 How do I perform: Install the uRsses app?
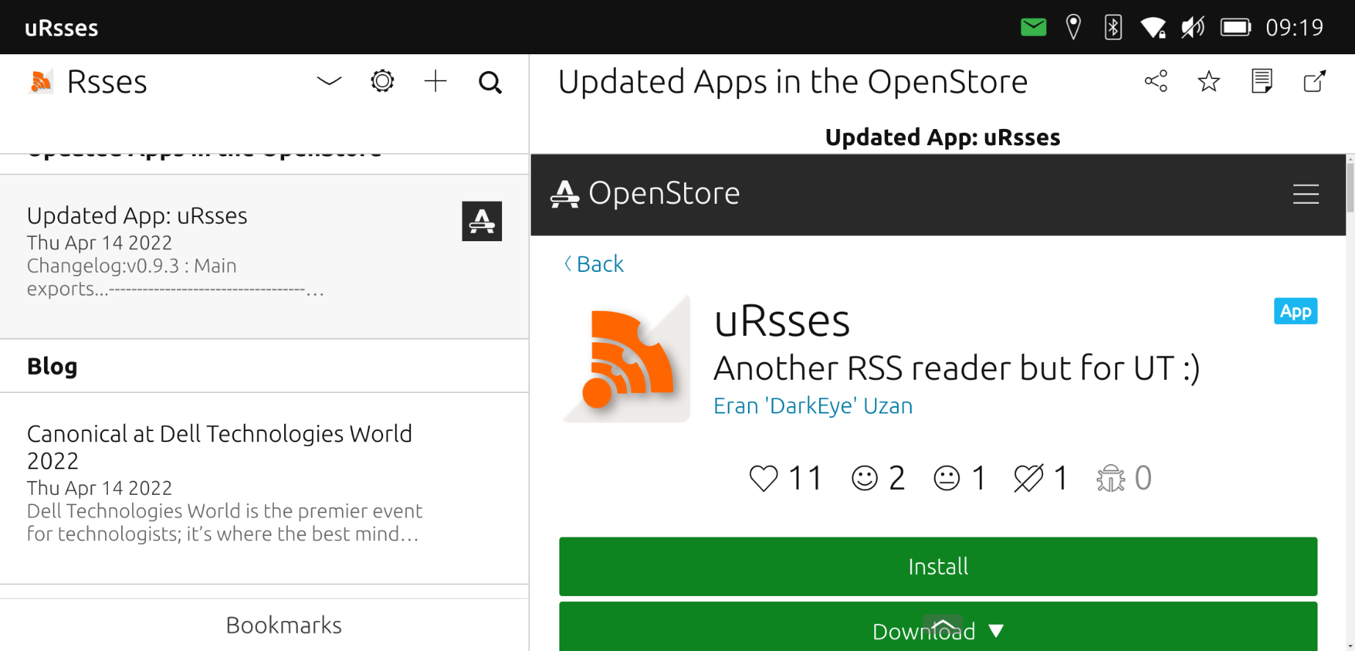pyautogui.click(x=938, y=567)
